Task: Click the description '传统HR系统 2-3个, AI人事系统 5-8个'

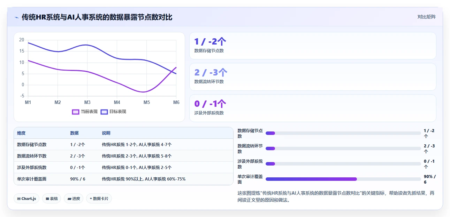Action: click(137, 156)
